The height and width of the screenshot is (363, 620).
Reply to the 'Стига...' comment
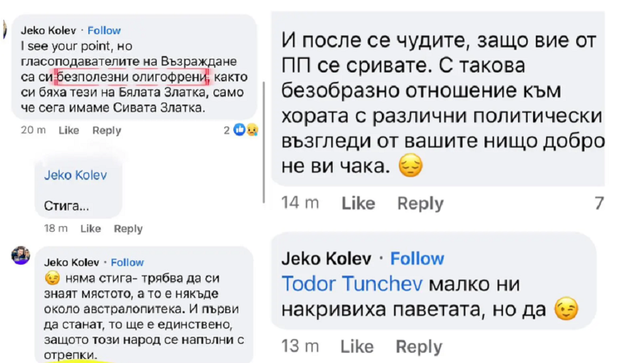click(x=128, y=228)
